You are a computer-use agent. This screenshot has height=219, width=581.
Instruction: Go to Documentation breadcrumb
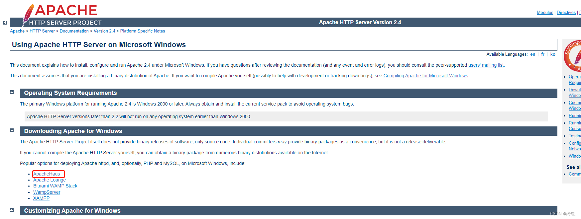[74, 31]
